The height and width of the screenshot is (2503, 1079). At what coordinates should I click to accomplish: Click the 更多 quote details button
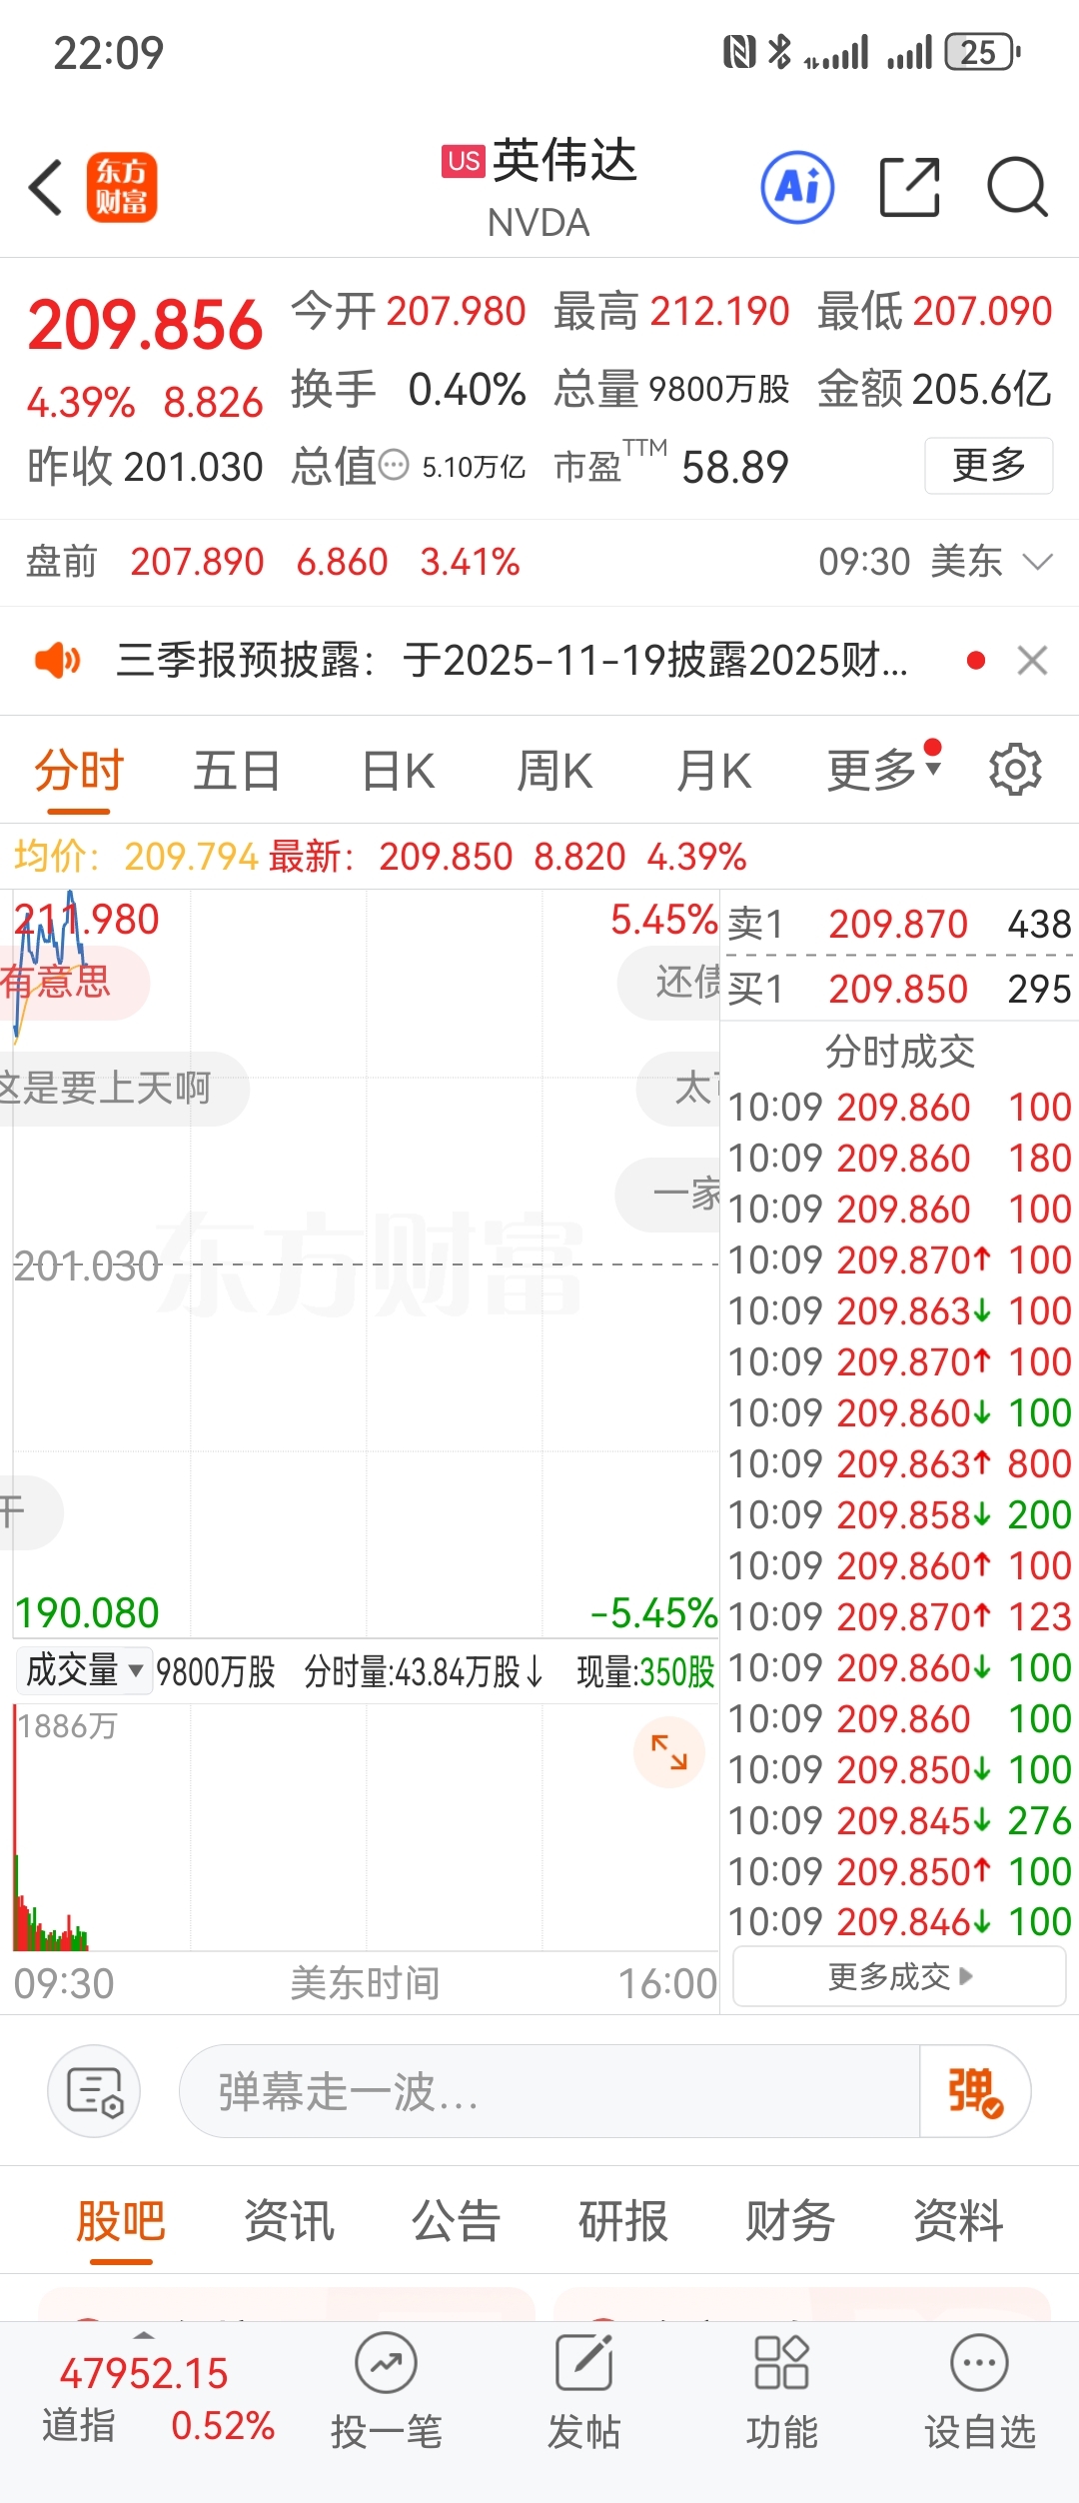pos(989,465)
